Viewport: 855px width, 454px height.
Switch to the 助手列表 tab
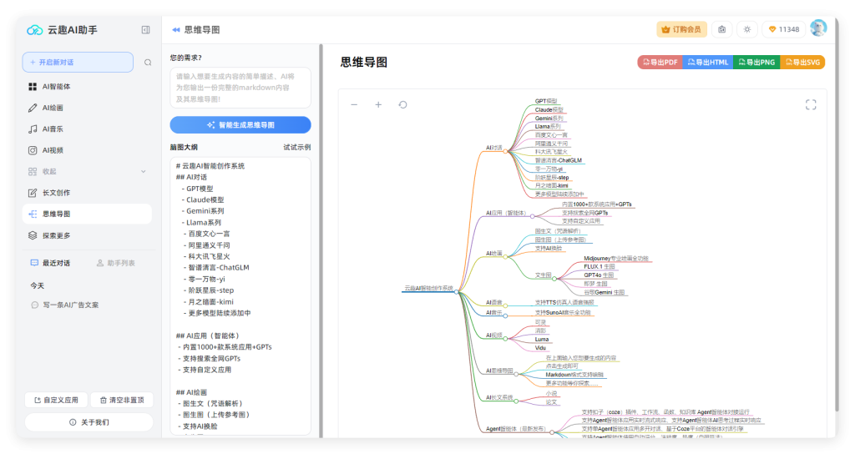tap(115, 263)
